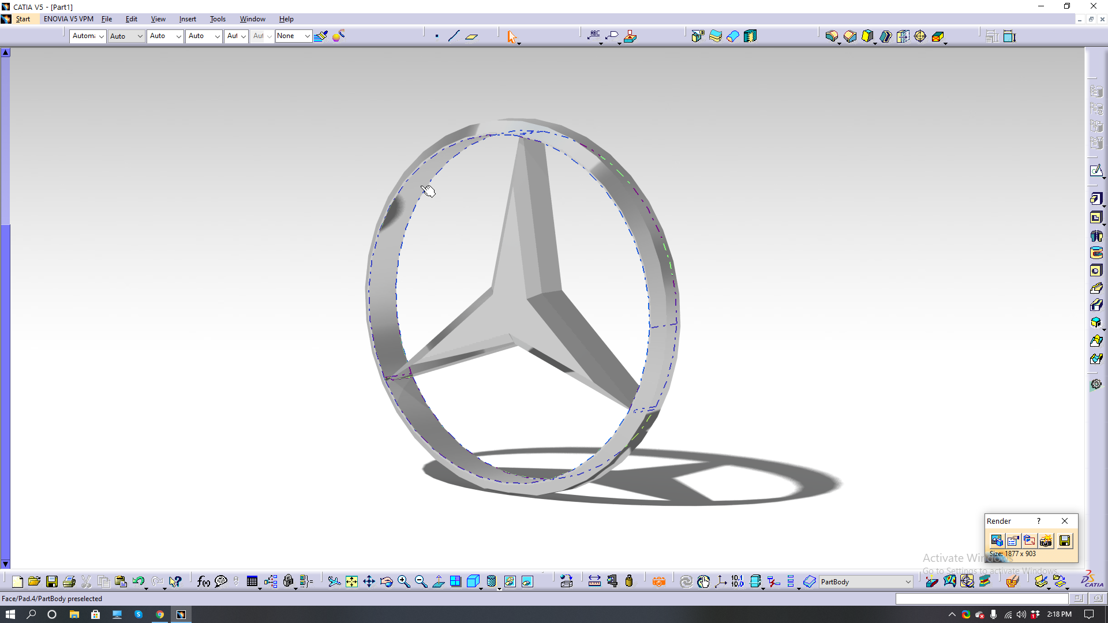
Task: Save the part with the floppy icon
Action: pyautogui.click(x=52, y=581)
